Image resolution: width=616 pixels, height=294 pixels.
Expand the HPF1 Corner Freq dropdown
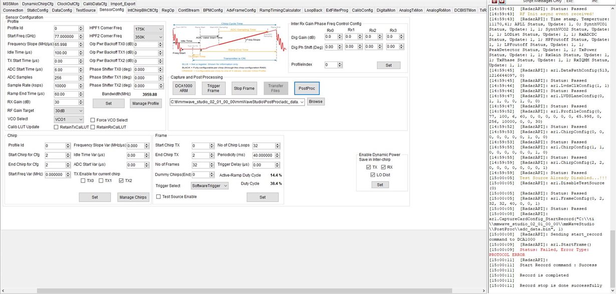coord(148,29)
